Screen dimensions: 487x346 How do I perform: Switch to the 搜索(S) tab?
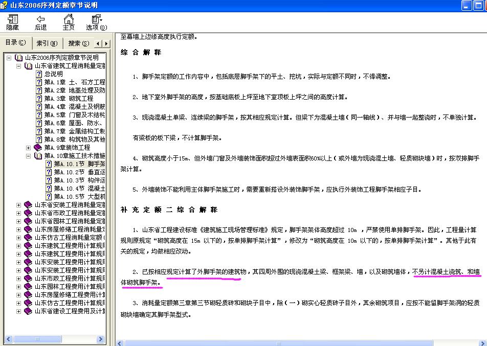[79, 43]
